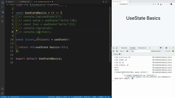This screenshot has height=98, width=175.
Task: Click the Spaces: 2 indentation setting
Action: [x=59, y=97]
